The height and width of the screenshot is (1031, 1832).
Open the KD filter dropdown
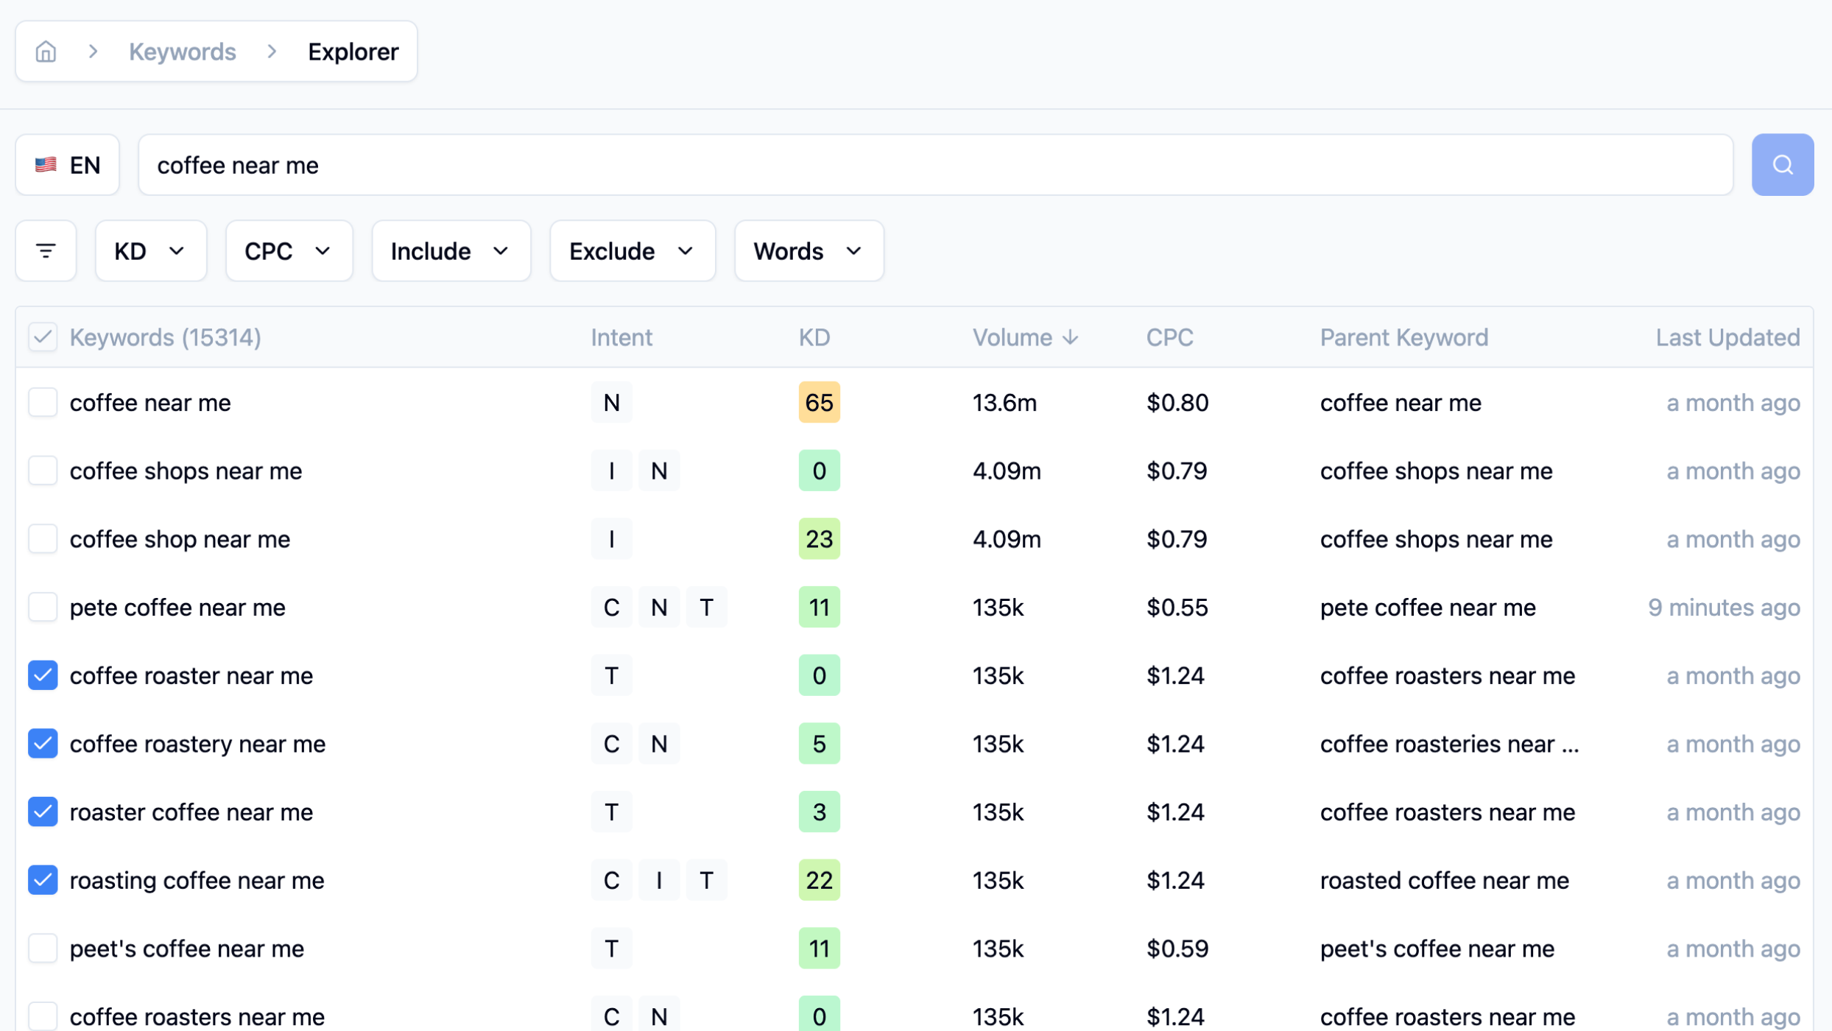(x=150, y=251)
